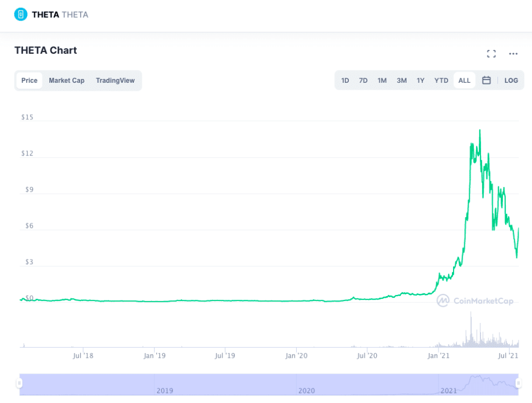Click the THETA coin logo icon
Image resolution: width=532 pixels, height=403 pixels.
tap(21, 14)
